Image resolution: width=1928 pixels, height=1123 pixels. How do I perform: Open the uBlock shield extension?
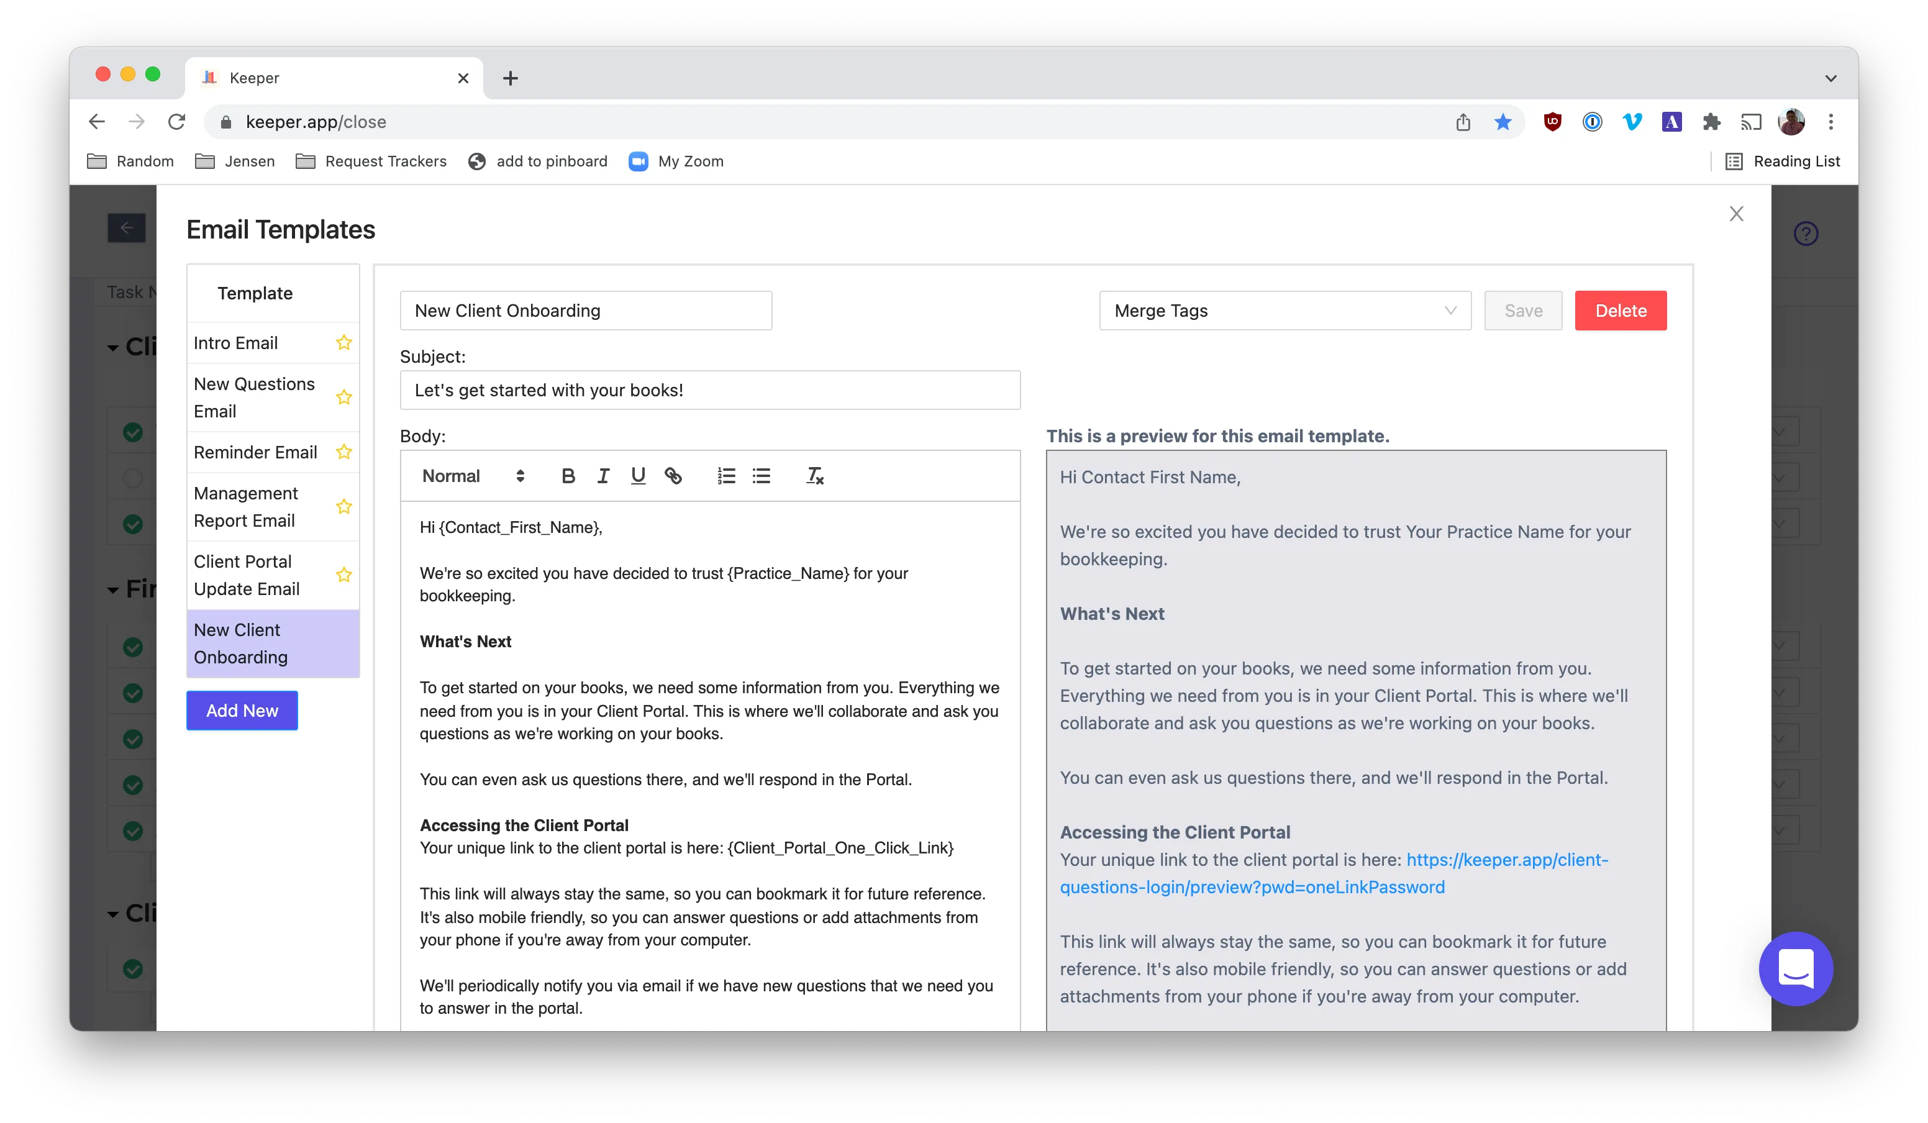(x=1552, y=122)
